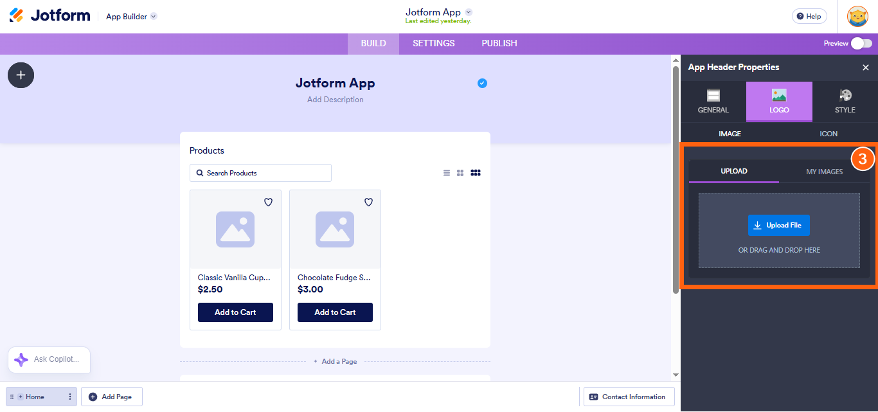Switch to the PUBLISH tab

499,44
